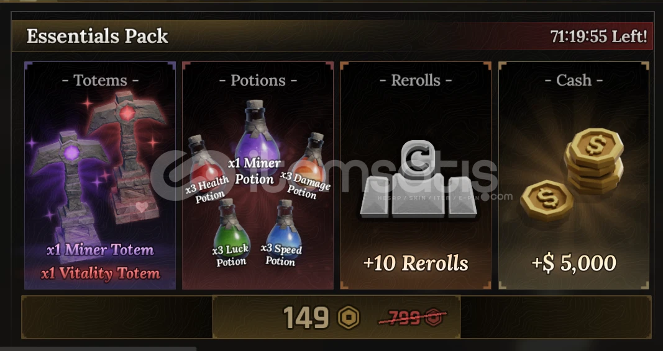Click the crossed-out 799 original price

click(412, 318)
